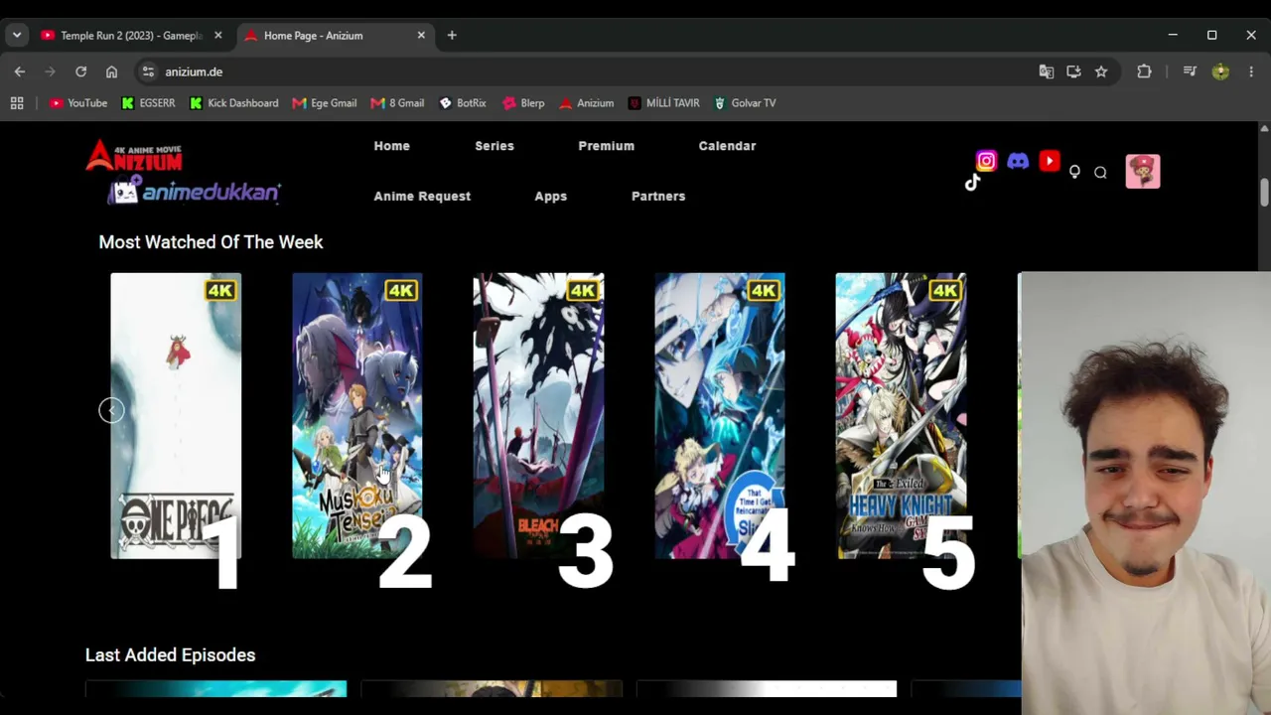Screen dimensions: 1271x715
Task: Open the 8 Gmail bookmark
Action: point(397,103)
